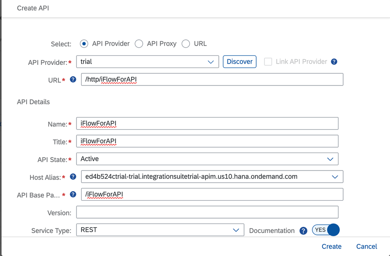The width and height of the screenshot is (390, 256).
Task: Click the API Base Path help icon
Action: pos(73,194)
